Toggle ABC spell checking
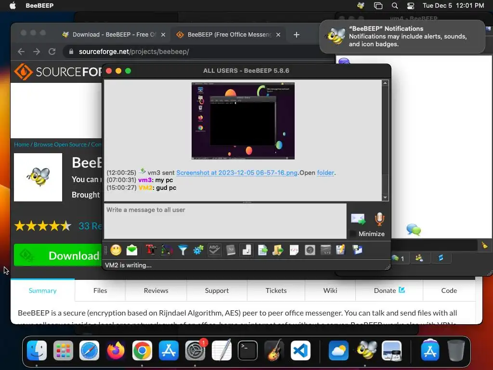493x370 pixels. [214, 250]
